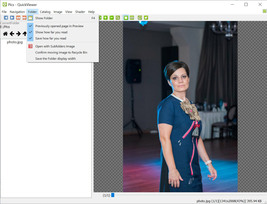This screenshot has width=267, height=204.
Task: Click the green window/fullscreen toolbar icon
Action: pyautogui.click(x=140, y=18)
